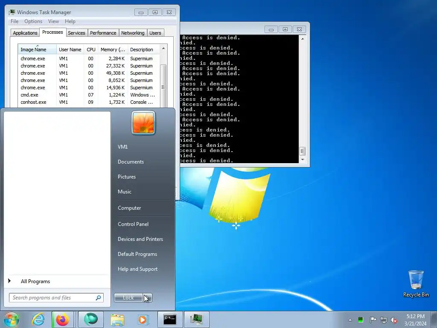The height and width of the screenshot is (328, 437).
Task: Sort processes by Description column
Action: (143, 50)
